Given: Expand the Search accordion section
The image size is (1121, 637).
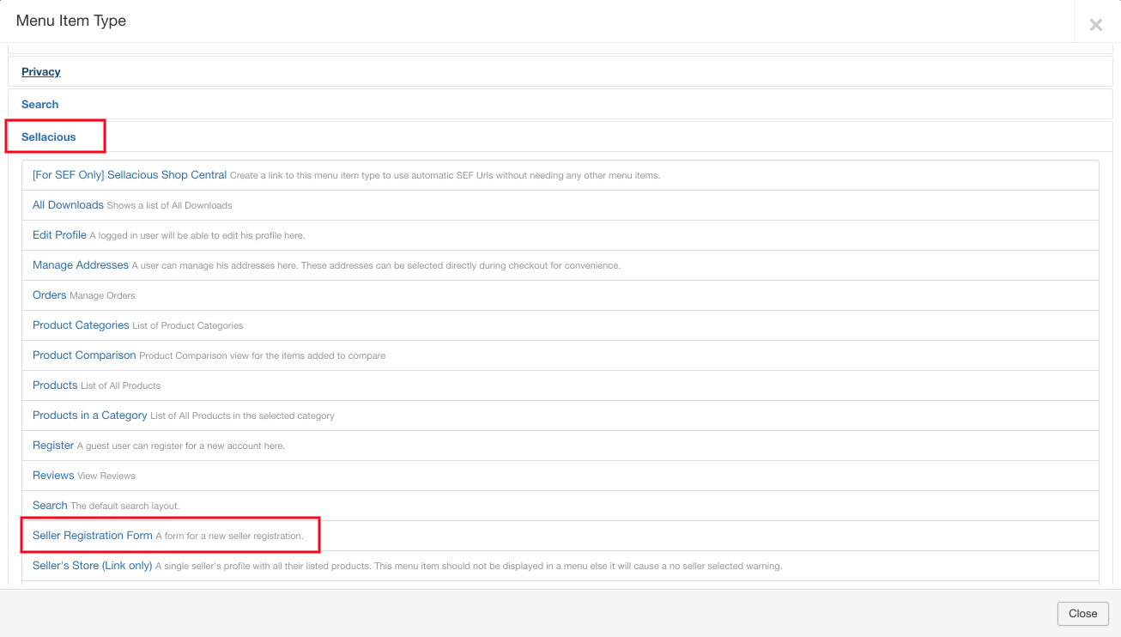Looking at the screenshot, I should (x=40, y=104).
